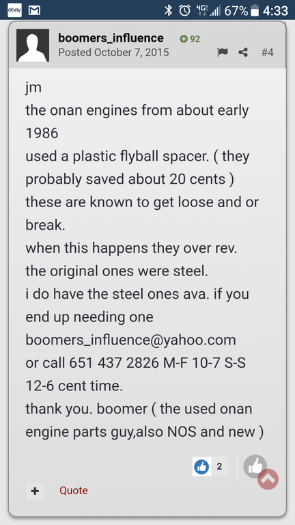Screen dimensions: 295x525
Task: Tap the boomers_influence avatar image
Action: (33, 45)
